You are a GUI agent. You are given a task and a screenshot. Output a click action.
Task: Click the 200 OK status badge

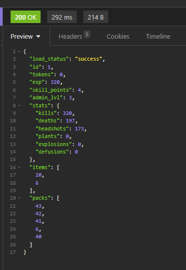point(26,17)
